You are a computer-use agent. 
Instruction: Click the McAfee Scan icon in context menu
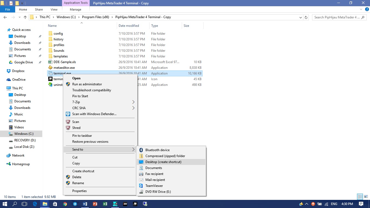pyautogui.click(x=68, y=122)
